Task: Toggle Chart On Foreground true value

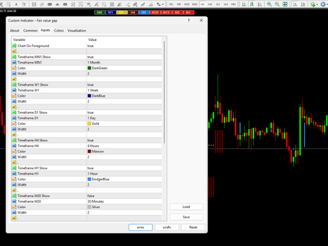Action: 124,46
